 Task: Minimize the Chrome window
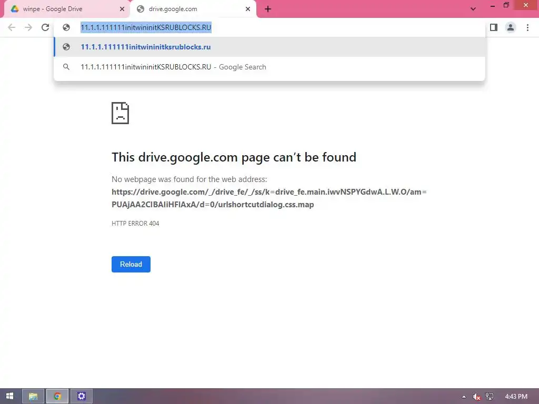click(x=493, y=5)
